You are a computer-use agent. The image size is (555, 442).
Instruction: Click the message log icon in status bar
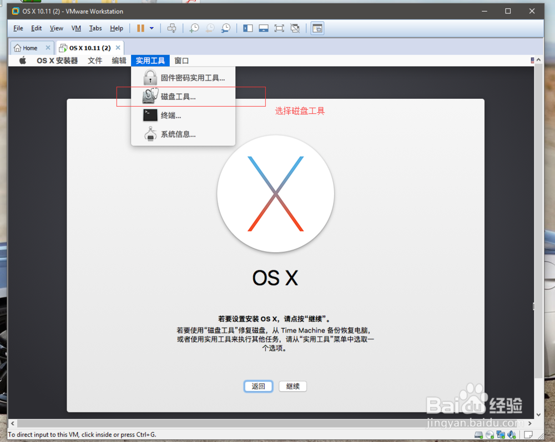click(x=528, y=435)
